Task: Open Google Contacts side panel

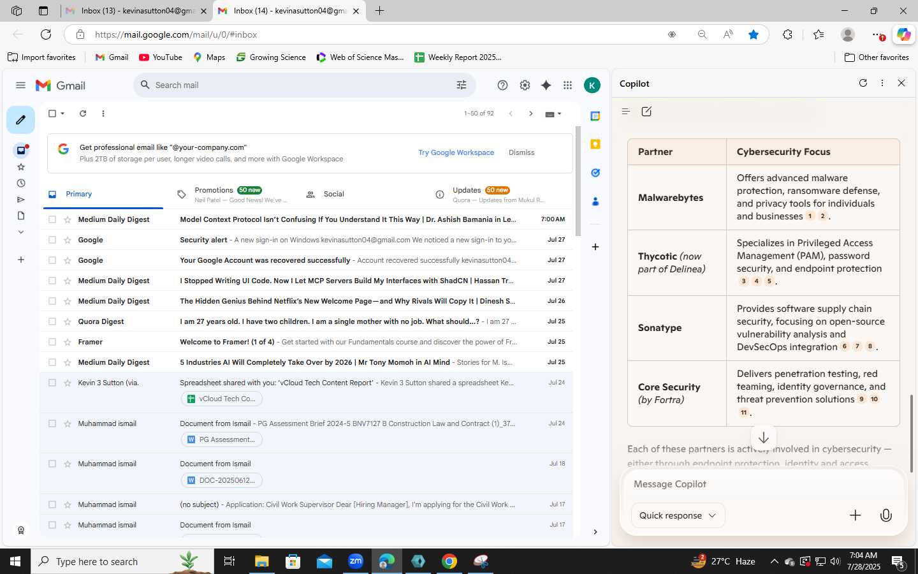Action: (595, 202)
